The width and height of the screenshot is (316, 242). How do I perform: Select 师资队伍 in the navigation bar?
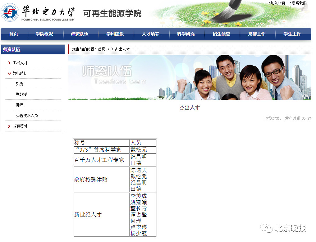80,34
